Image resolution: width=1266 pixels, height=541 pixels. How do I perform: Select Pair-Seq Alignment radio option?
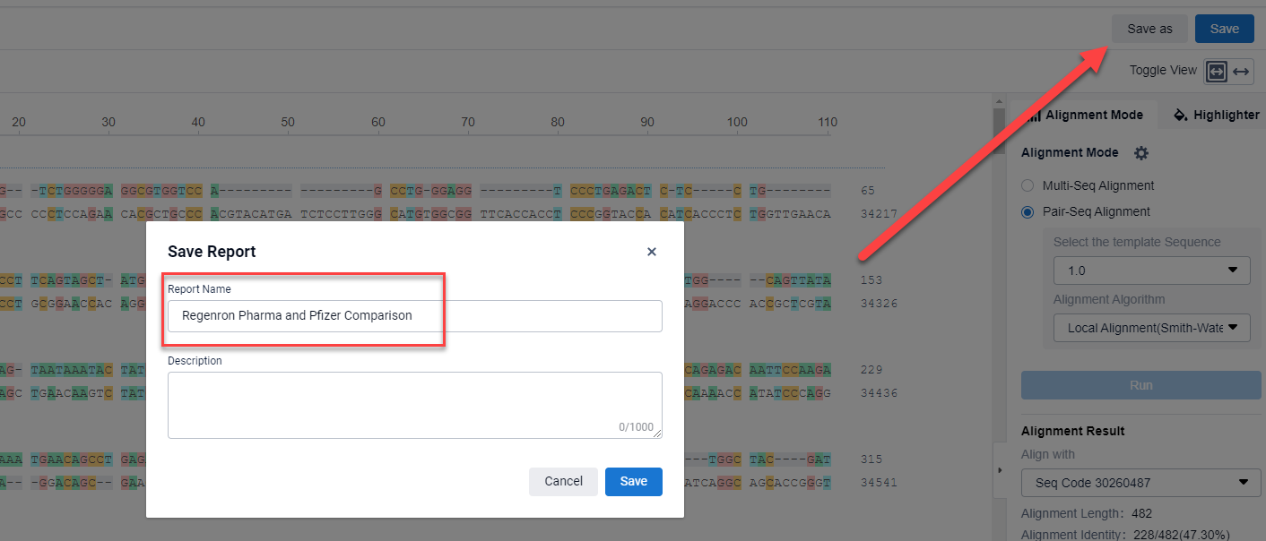point(1028,211)
